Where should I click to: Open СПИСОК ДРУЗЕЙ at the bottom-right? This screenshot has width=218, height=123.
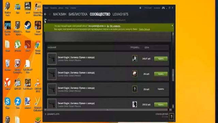[x=162, y=114]
